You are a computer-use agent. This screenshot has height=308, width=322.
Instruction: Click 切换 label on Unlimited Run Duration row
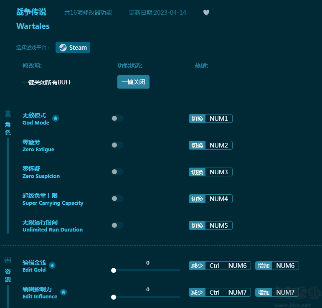click(197, 225)
